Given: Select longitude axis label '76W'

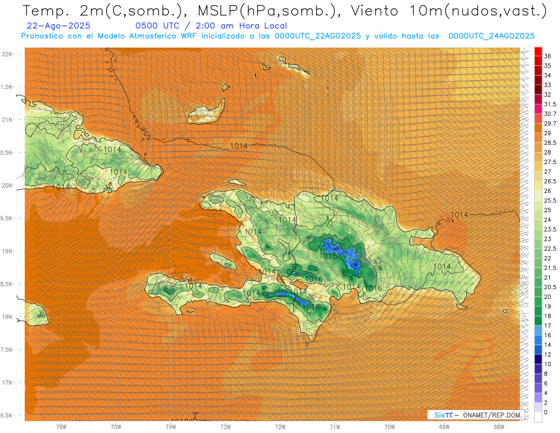Looking at the screenshot, I should pos(61,427).
